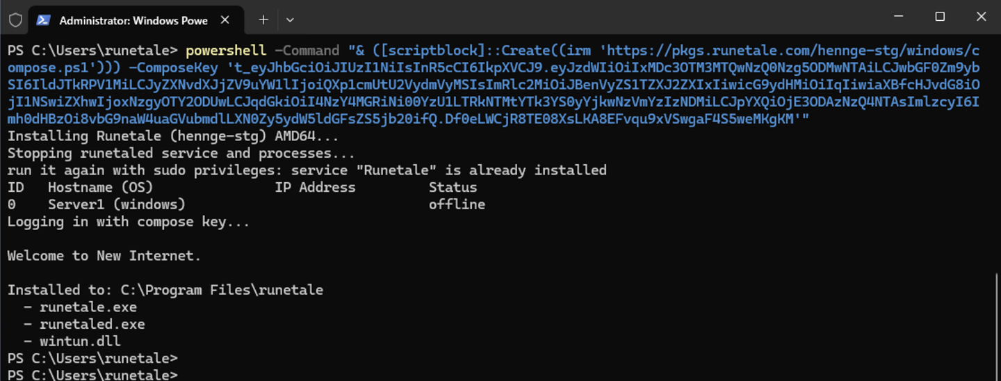
Task: Open a new terminal tab with plus
Action: click(x=263, y=20)
